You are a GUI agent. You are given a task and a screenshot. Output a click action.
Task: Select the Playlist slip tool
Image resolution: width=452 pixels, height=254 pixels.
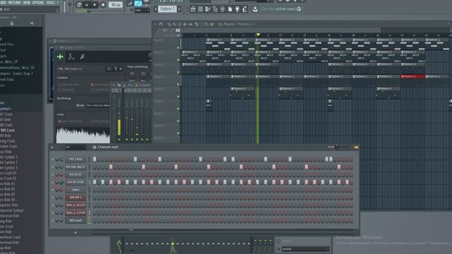191,25
